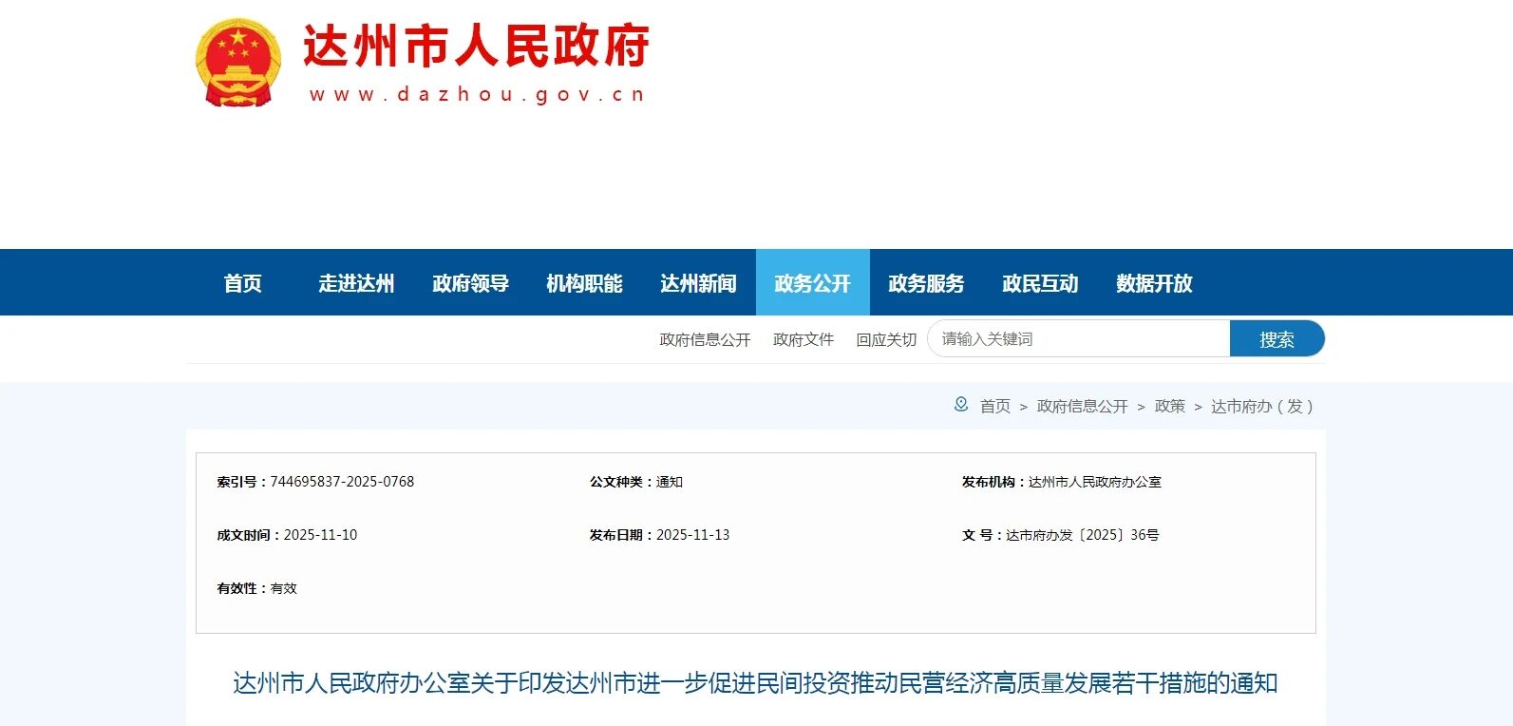Click the national emblem logo
The height and width of the screenshot is (726, 1513).
point(238,63)
